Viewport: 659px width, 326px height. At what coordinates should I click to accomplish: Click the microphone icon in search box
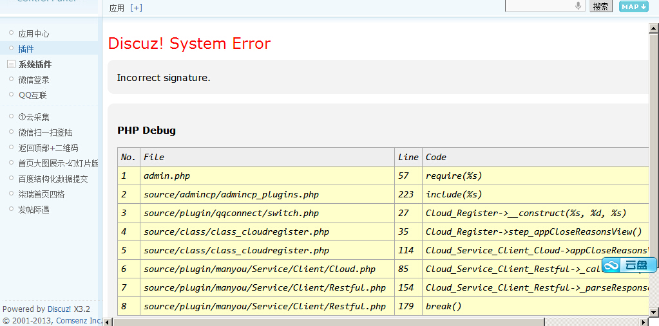(x=578, y=6)
